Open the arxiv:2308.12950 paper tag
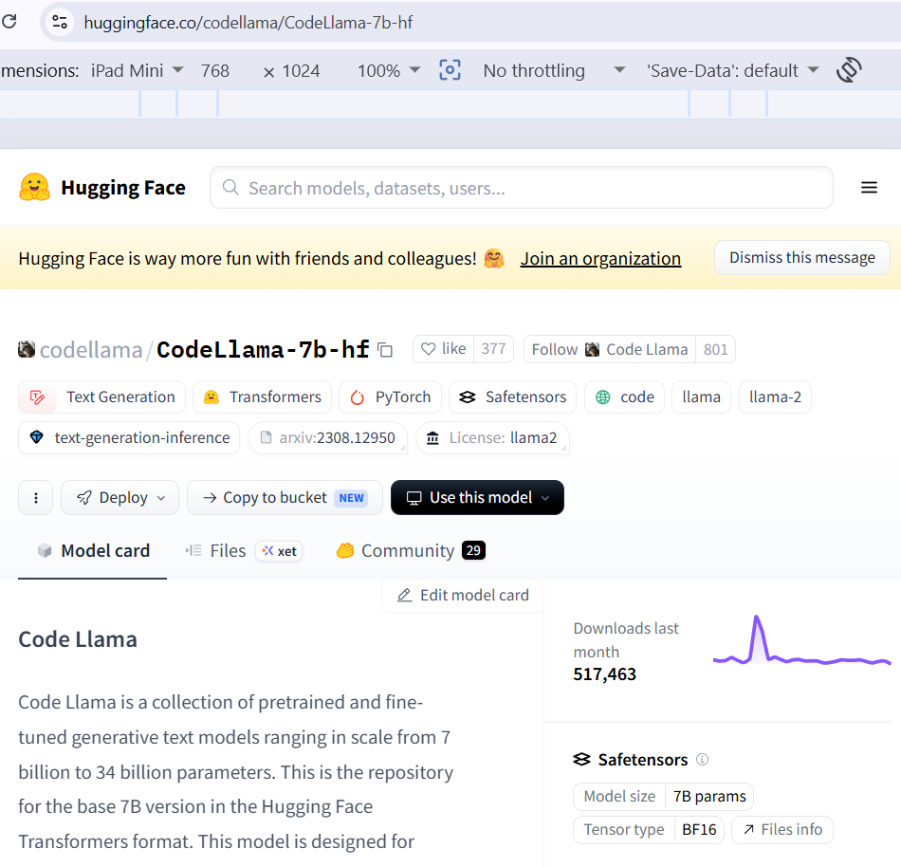This screenshot has height=867, width=901. (x=327, y=438)
